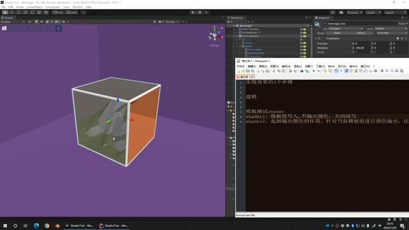Click the prefab Open button in Inspector
Image resolution: width=409 pixels, height=230 pixels.
(337, 33)
